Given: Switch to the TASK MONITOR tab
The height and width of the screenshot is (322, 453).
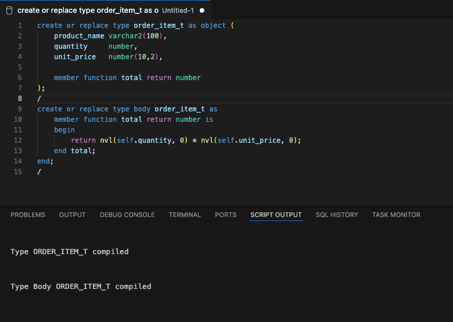Looking at the screenshot, I should [396, 215].
